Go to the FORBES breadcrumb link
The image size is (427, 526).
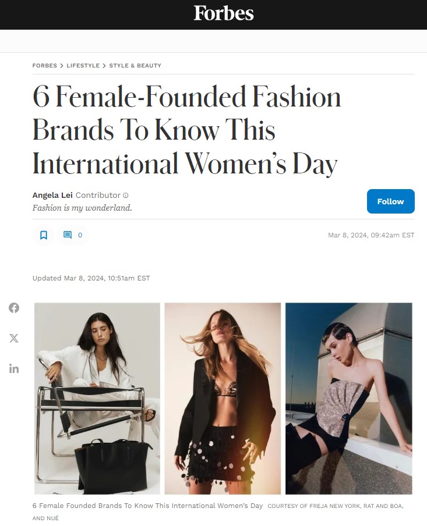pos(45,66)
